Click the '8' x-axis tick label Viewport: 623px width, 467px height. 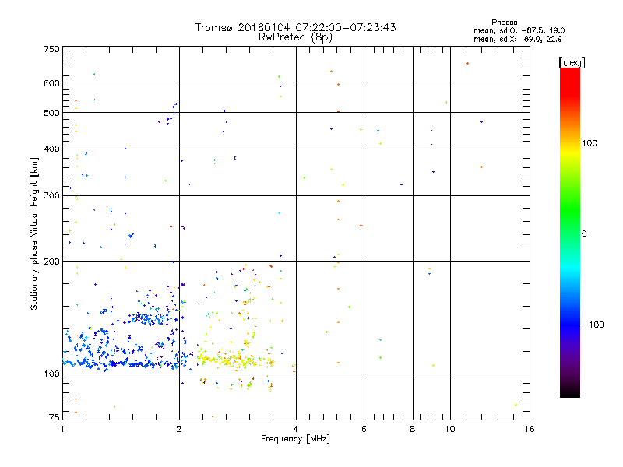(x=413, y=429)
